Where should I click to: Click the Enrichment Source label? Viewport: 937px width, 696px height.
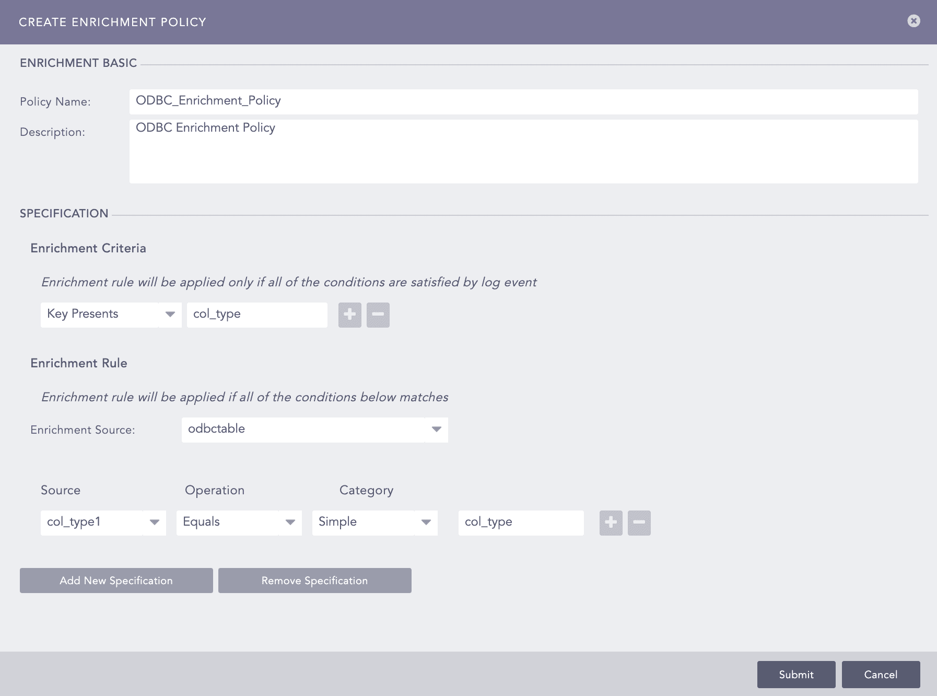[x=83, y=430]
